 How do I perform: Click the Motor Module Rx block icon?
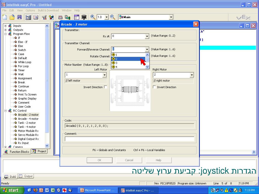coord(15,131)
